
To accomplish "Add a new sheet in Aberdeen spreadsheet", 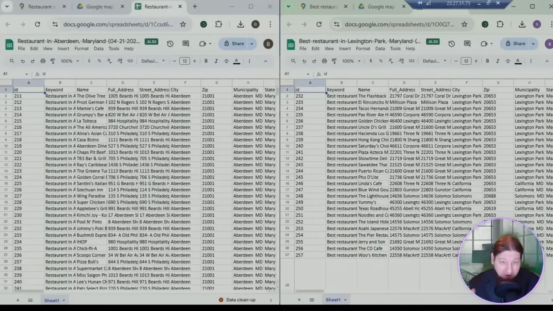I will pyautogui.click(x=18, y=300).
